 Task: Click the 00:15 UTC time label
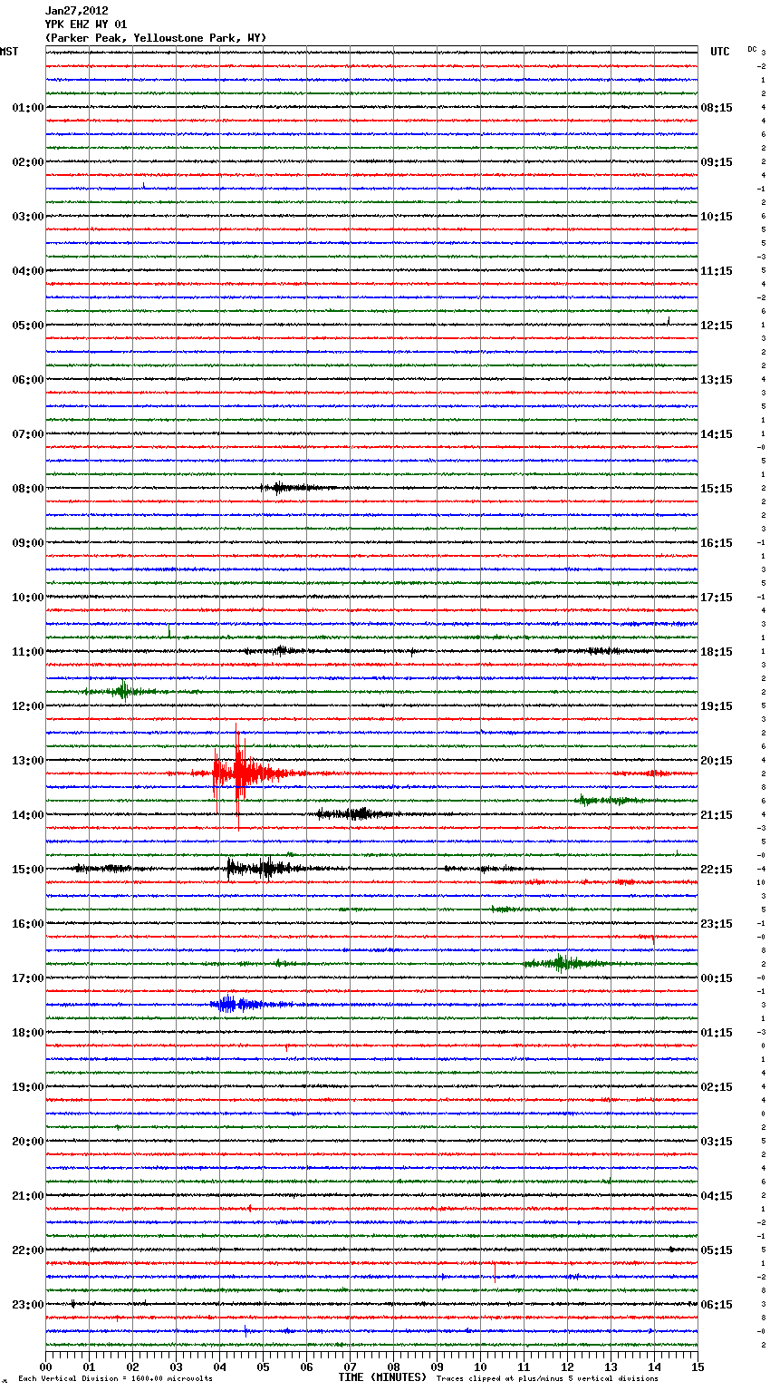tap(717, 978)
